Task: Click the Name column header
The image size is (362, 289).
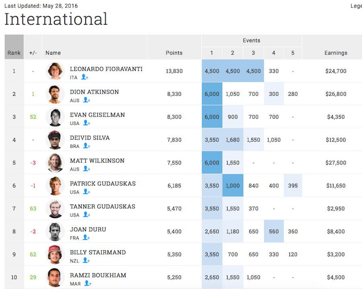Action: (x=53, y=53)
